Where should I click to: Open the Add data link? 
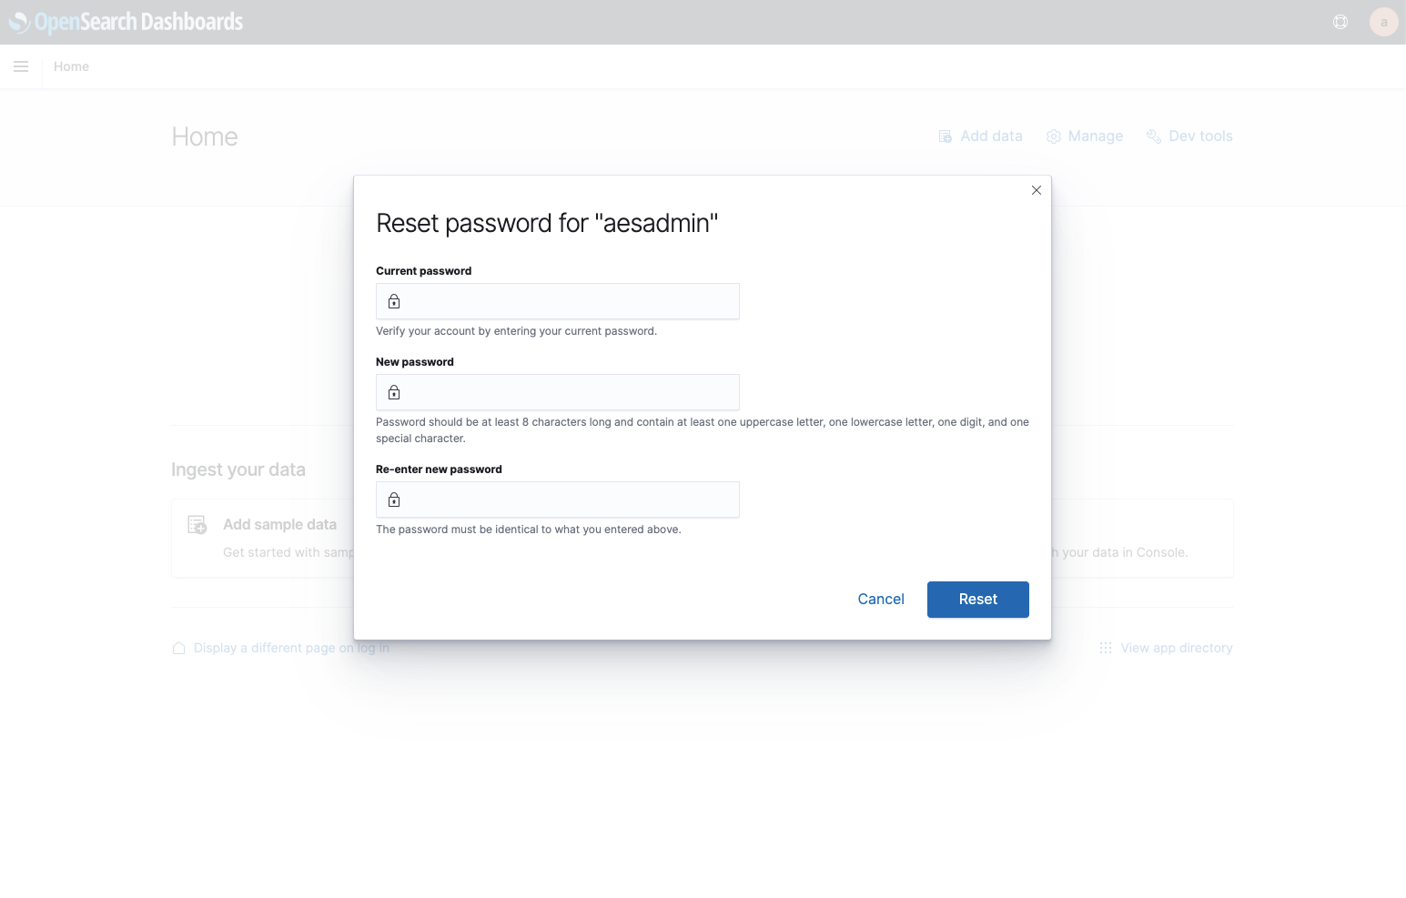click(980, 136)
